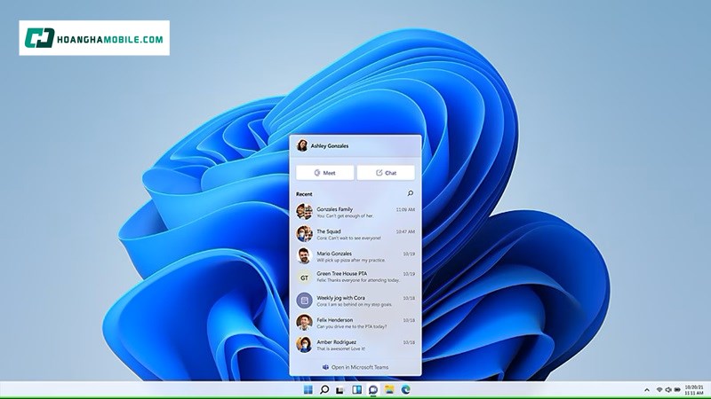This screenshot has height=399, width=711.
Task: Click the Teams Chat taskbar icon
Action: pos(372,389)
